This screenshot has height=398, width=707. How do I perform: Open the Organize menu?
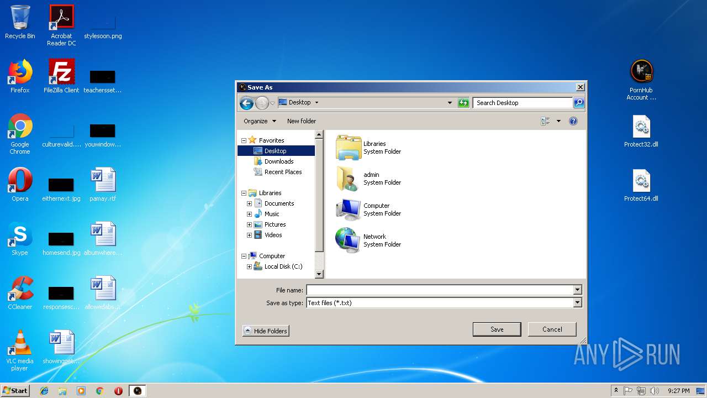coord(260,121)
